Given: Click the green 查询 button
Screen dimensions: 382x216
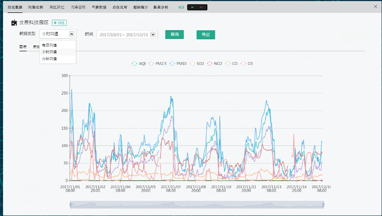Looking at the screenshot, I should (174, 34).
